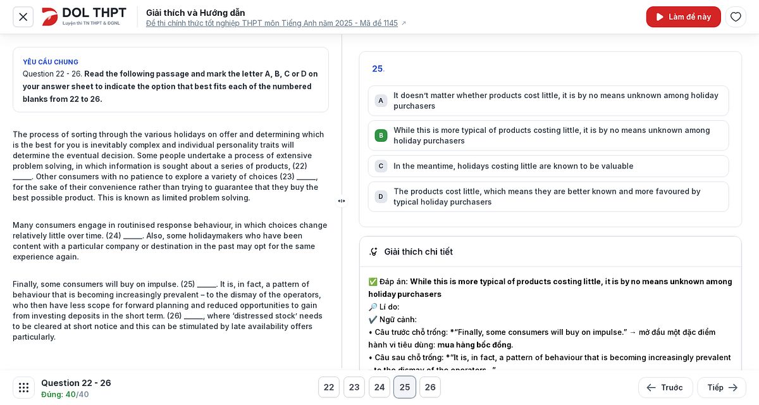The height and width of the screenshot is (405, 759).
Task: Go back with the Trước button
Action: [665, 387]
